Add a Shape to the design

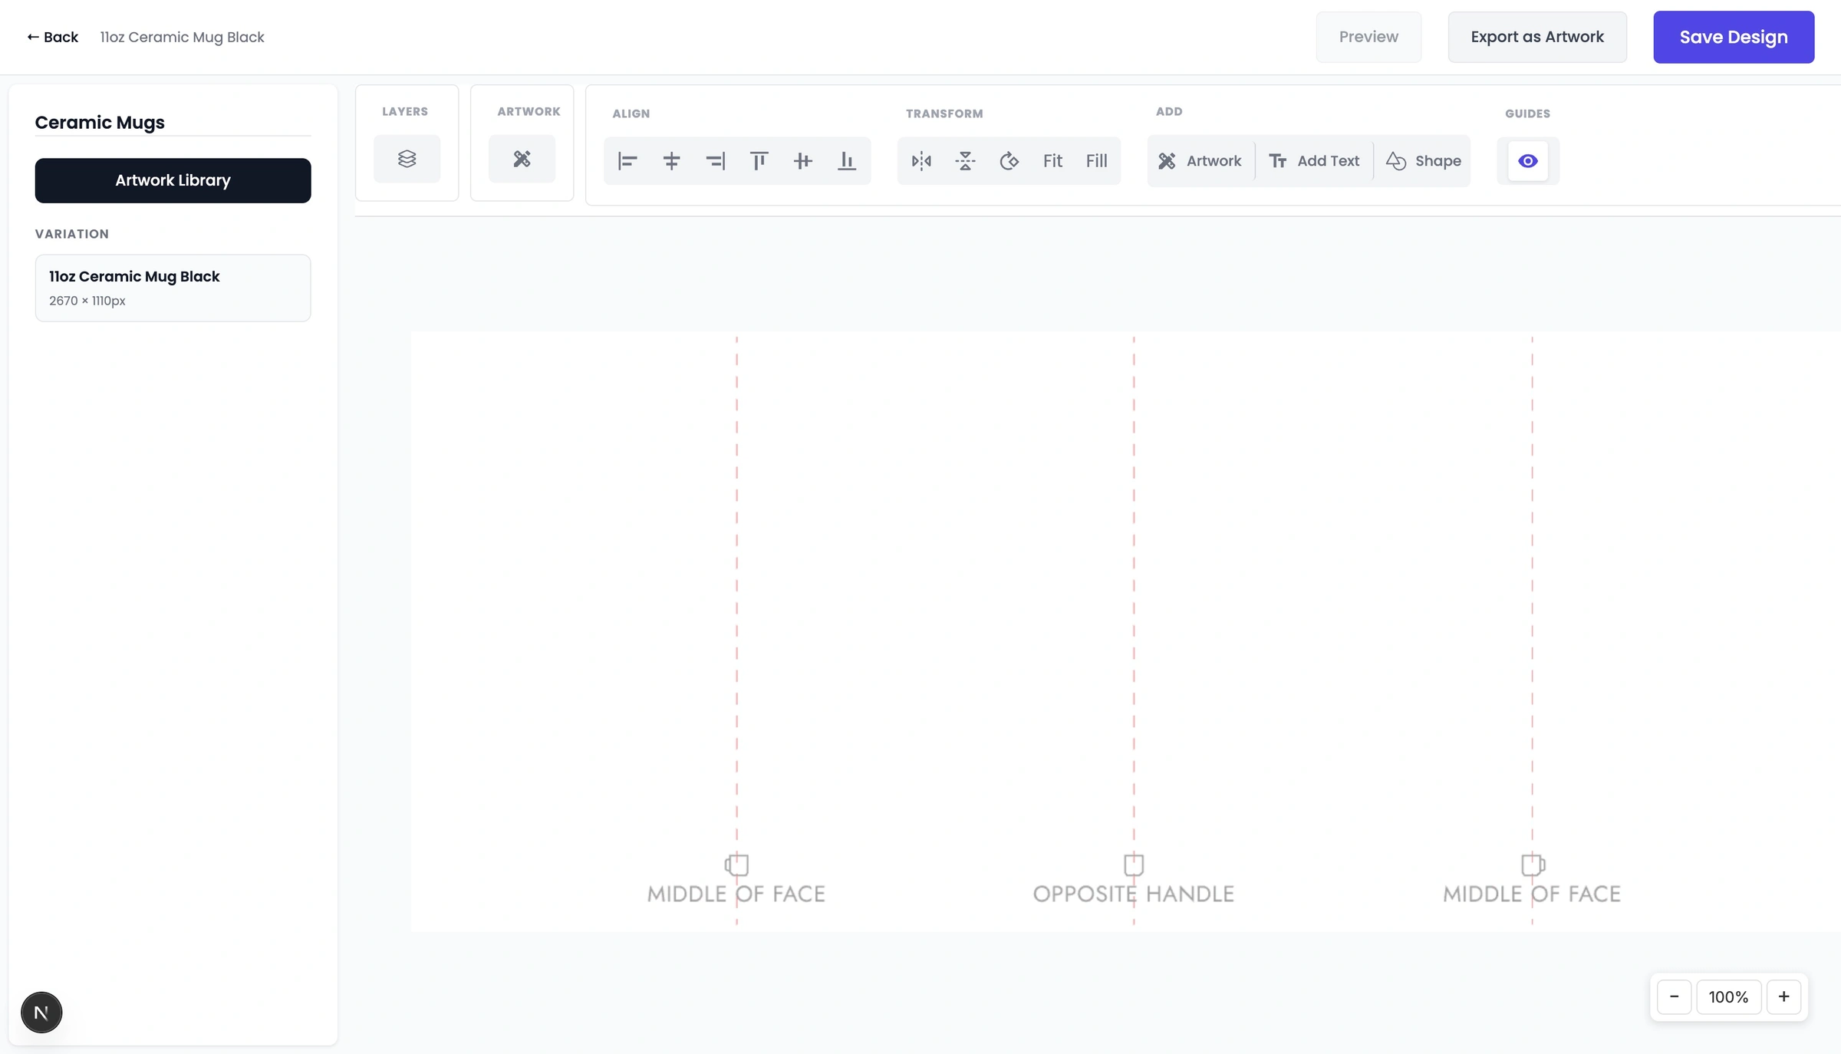[1423, 161]
